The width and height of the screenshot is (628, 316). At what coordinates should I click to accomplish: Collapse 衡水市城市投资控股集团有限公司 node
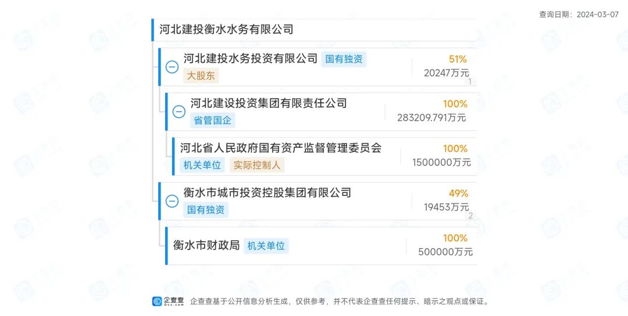pyautogui.click(x=172, y=201)
